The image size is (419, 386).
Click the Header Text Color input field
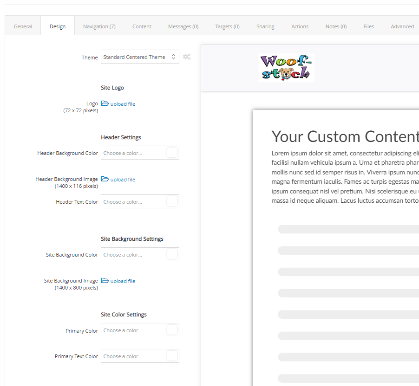[140, 201]
